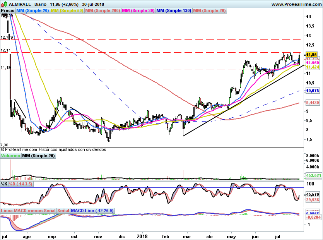The image size is (323, 240).
Task: Open the MM (Simple 130) label
Action: (x=174, y=11)
